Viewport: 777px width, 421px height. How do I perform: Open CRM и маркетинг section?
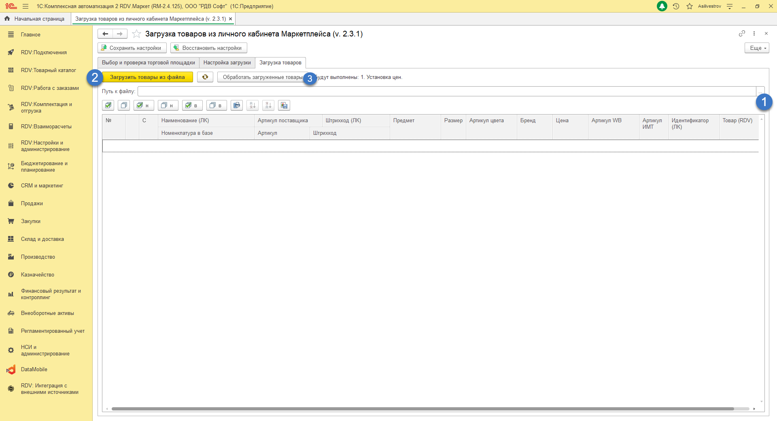coord(46,185)
